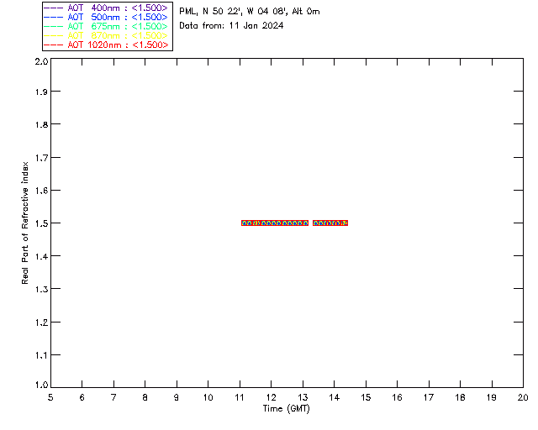Click the PML station location text
Image resolution: width=538 pixels, height=430 pixels.
click(250, 12)
